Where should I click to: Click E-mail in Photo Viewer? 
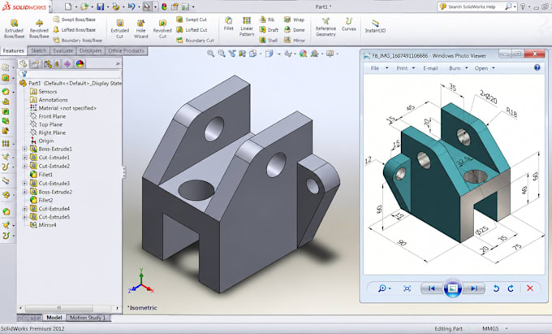430,68
